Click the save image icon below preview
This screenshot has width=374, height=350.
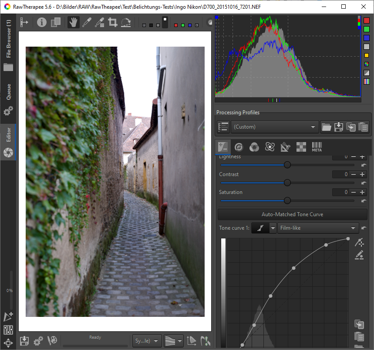(24, 340)
